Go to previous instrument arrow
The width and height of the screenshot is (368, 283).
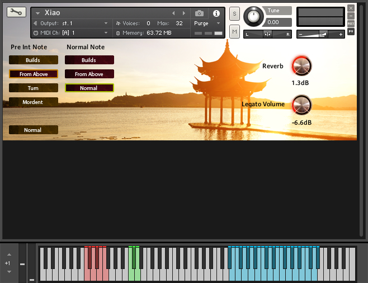[x=173, y=13]
